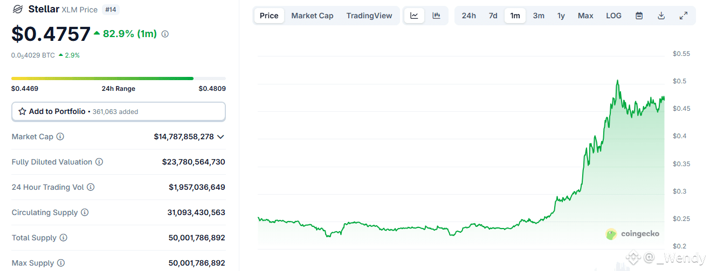Click the $1,957,036,649 trading volume value
The width and height of the screenshot is (710, 271).
(197, 187)
